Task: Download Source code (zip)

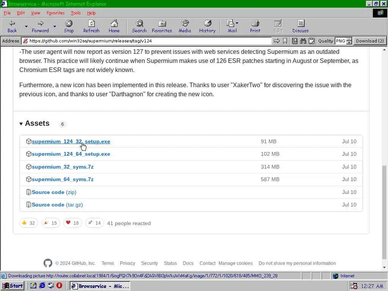Action: (x=54, y=192)
